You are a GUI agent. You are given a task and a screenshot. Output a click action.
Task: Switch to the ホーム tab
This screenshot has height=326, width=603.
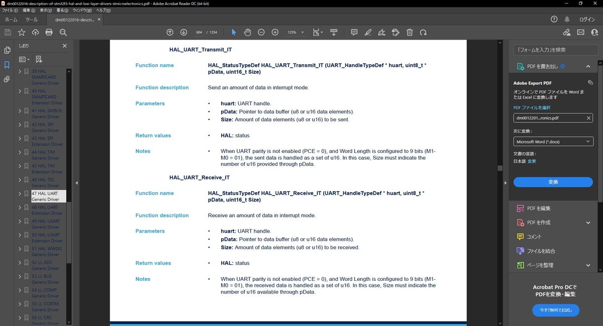coord(11,20)
